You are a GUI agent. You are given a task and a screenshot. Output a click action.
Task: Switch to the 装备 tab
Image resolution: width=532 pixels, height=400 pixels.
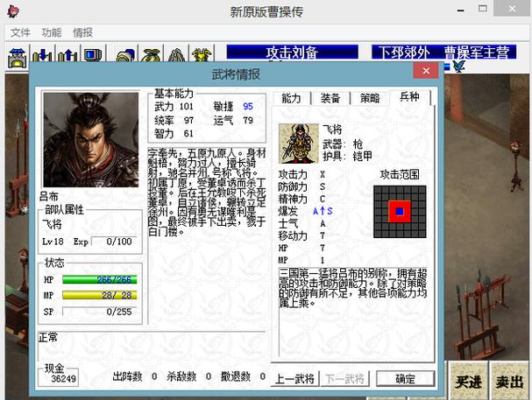[x=330, y=98]
